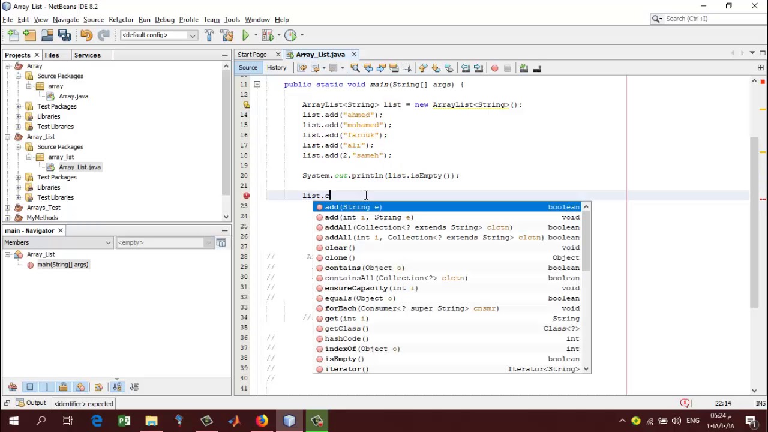
Task: Toggle Show Inner Classes filter in Navigator
Action: coord(80,387)
